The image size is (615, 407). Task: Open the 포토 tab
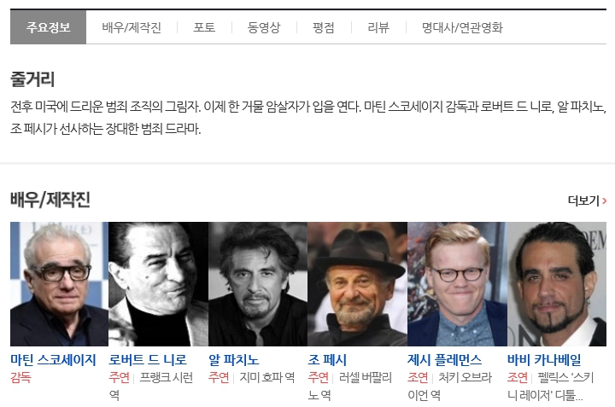coord(204,27)
